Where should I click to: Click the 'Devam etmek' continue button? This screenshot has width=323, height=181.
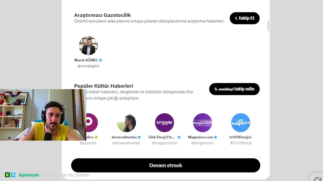[166, 165]
